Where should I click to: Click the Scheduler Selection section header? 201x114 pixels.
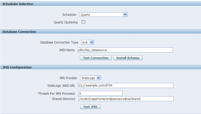18,4
